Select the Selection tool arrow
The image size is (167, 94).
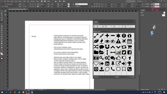[2, 11]
